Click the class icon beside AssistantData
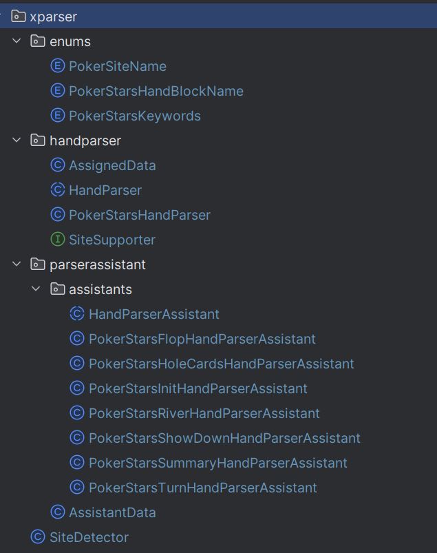The image size is (437, 553). (x=57, y=512)
